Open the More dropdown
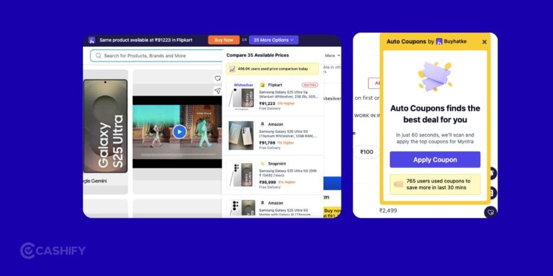The image size is (553, 276). (x=333, y=56)
